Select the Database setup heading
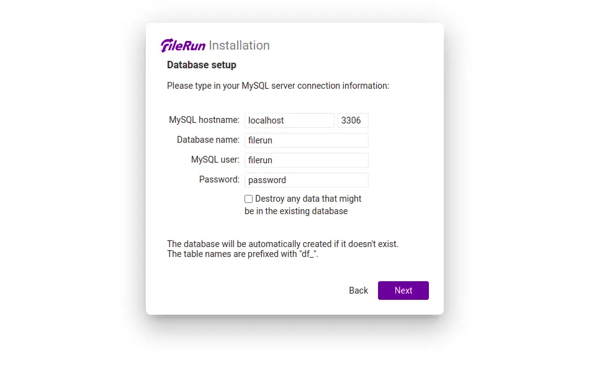594x365 pixels. pos(202,65)
